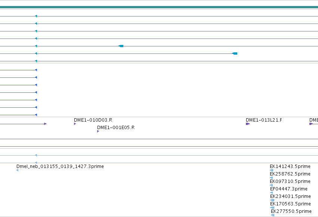Click the light blue glyph under EK277550.5prime
Viewport: 318px width, 217px height.
(272, 215)
